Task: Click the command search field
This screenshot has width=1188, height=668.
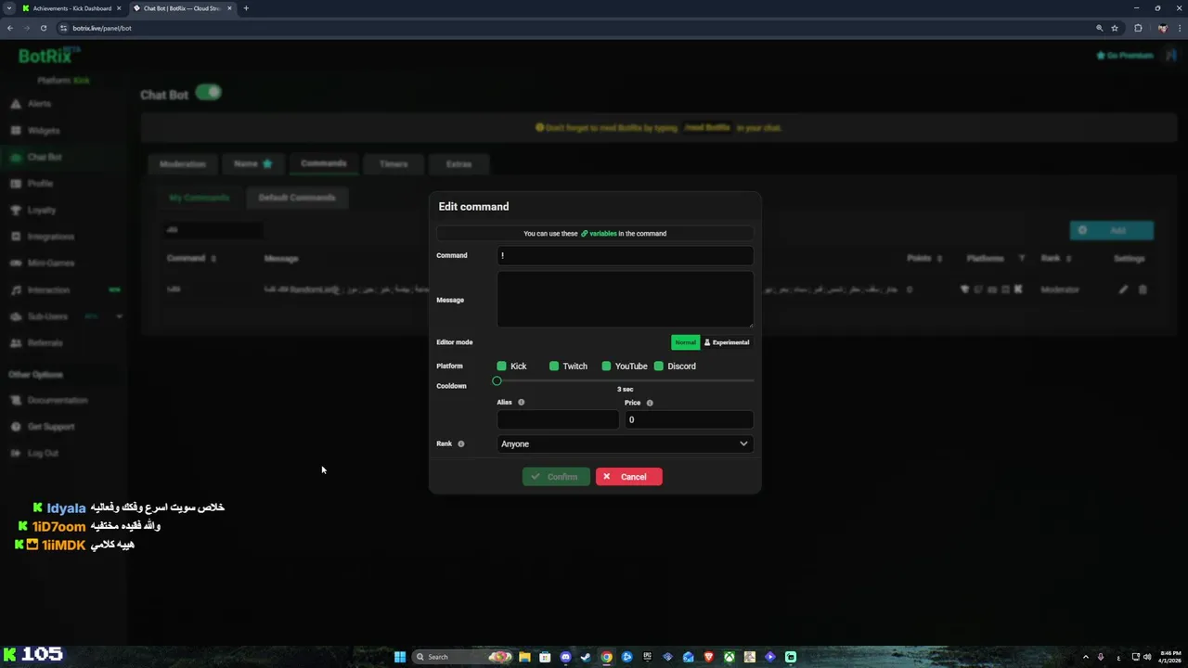Action: [212, 230]
